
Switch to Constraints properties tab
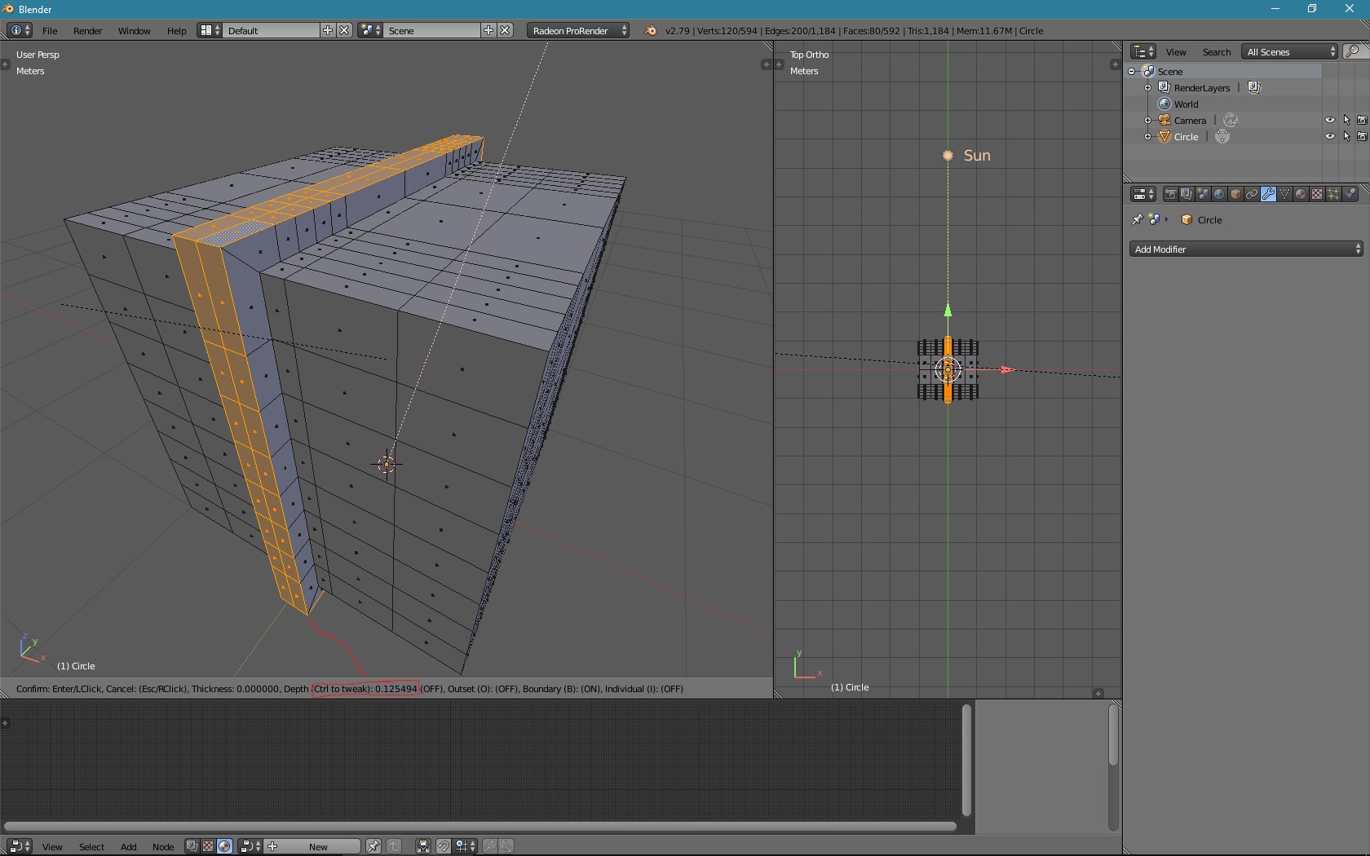pos(1252,193)
